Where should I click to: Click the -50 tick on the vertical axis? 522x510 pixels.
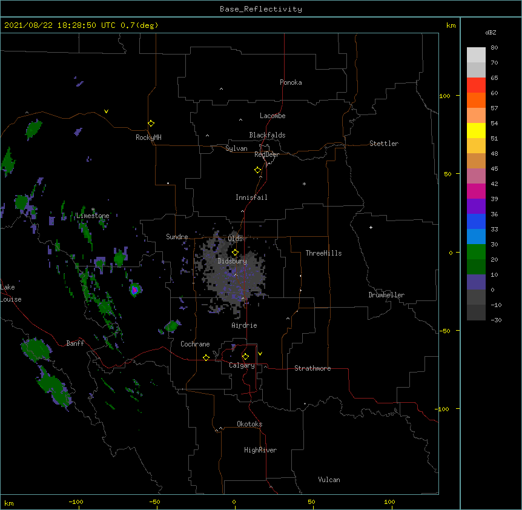(444, 331)
